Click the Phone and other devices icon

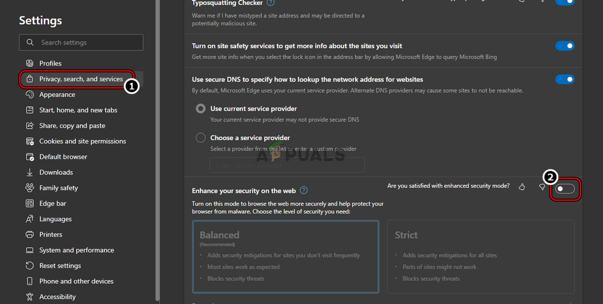(x=30, y=282)
